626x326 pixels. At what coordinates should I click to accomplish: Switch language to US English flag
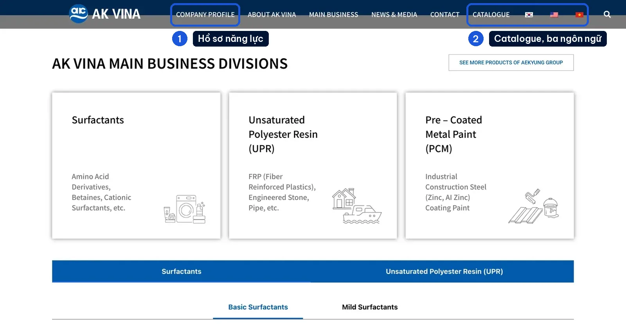[554, 14]
